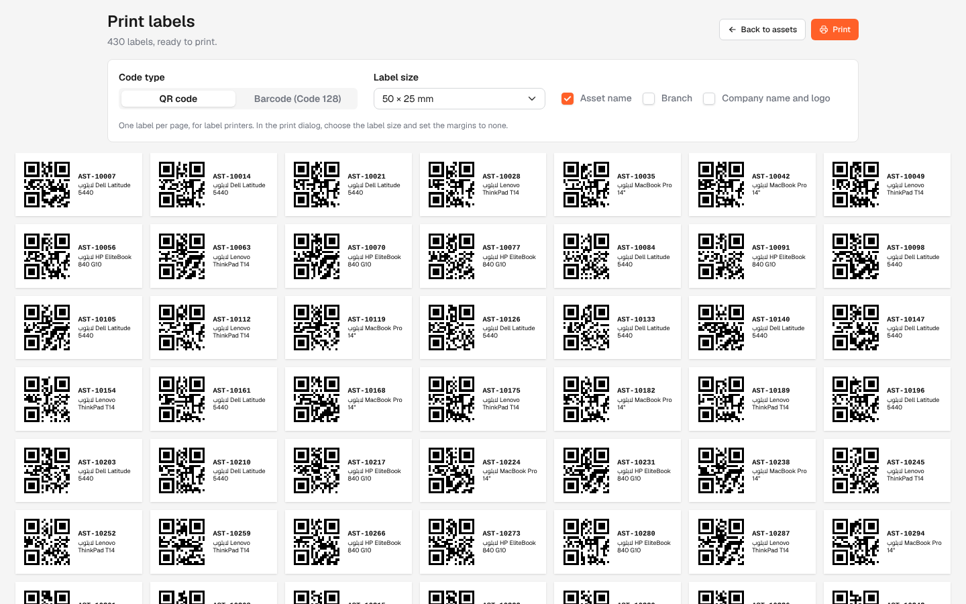Enable Company name and logo checkbox

pyautogui.click(x=709, y=99)
